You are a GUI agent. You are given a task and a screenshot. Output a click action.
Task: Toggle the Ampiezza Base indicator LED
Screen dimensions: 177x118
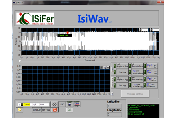pyautogui.click(x=115, y=66)
